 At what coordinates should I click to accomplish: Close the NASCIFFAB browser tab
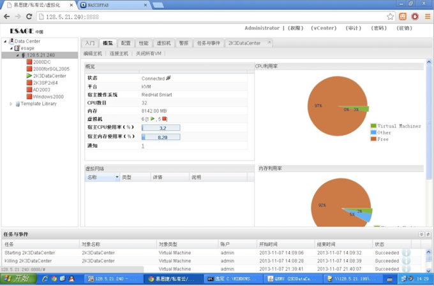tap(146, 5)
